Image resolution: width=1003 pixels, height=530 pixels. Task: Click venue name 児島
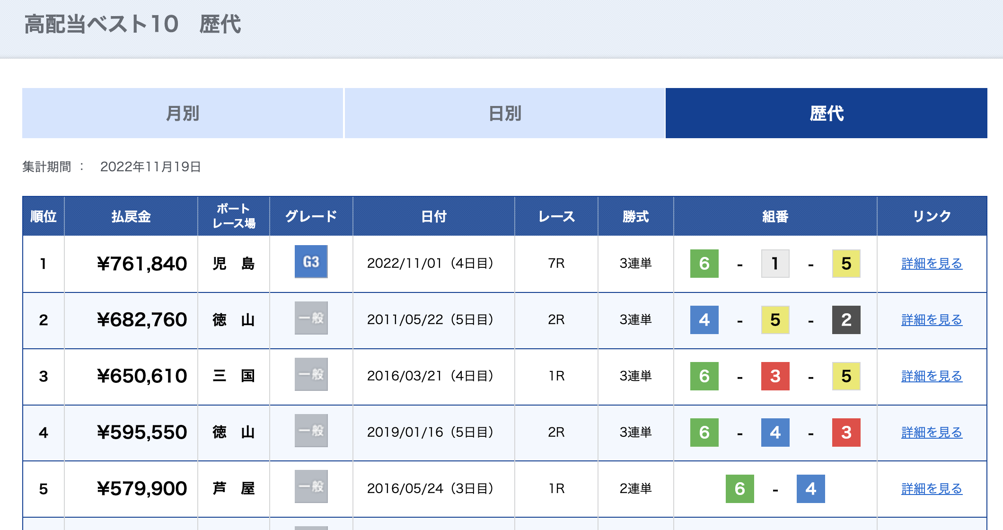(234, 264)
